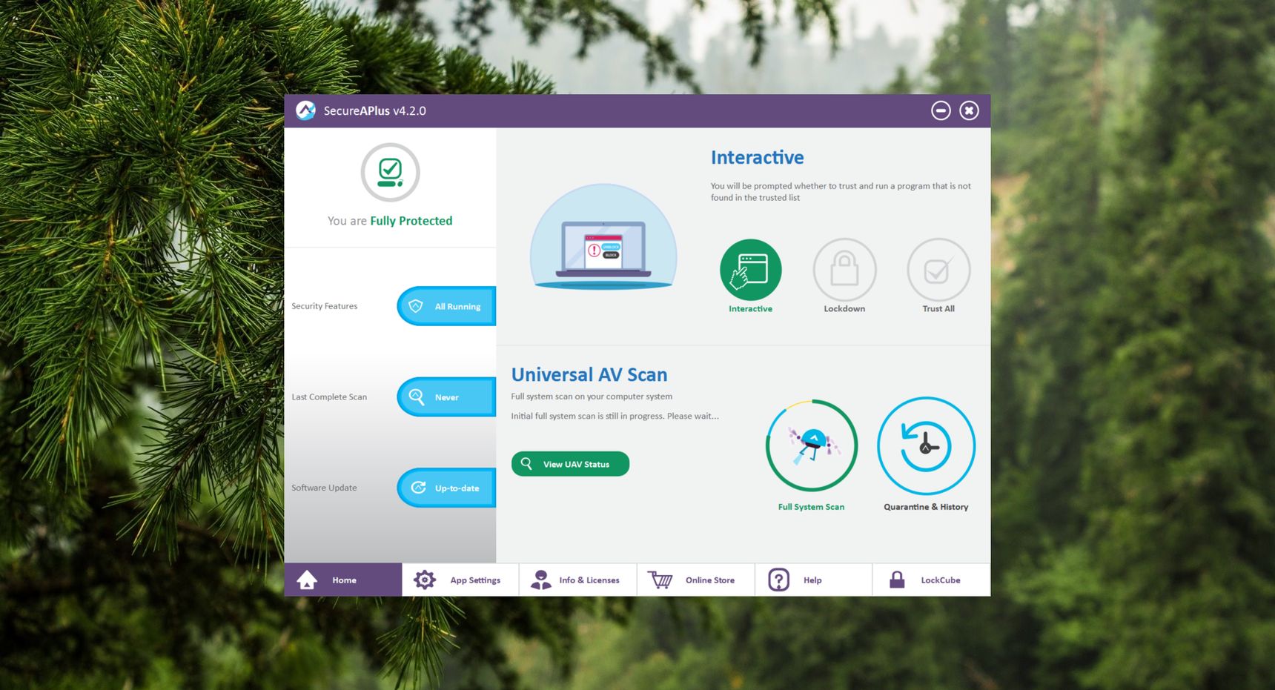Open the Help tab

pyautogui.click(x=814, y=580)
